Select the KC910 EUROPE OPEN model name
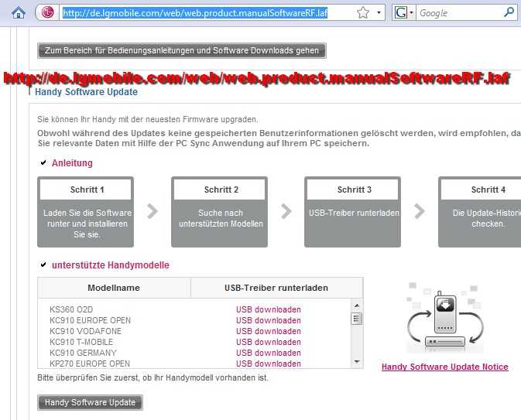521x420 pixels. click(90, 320)
